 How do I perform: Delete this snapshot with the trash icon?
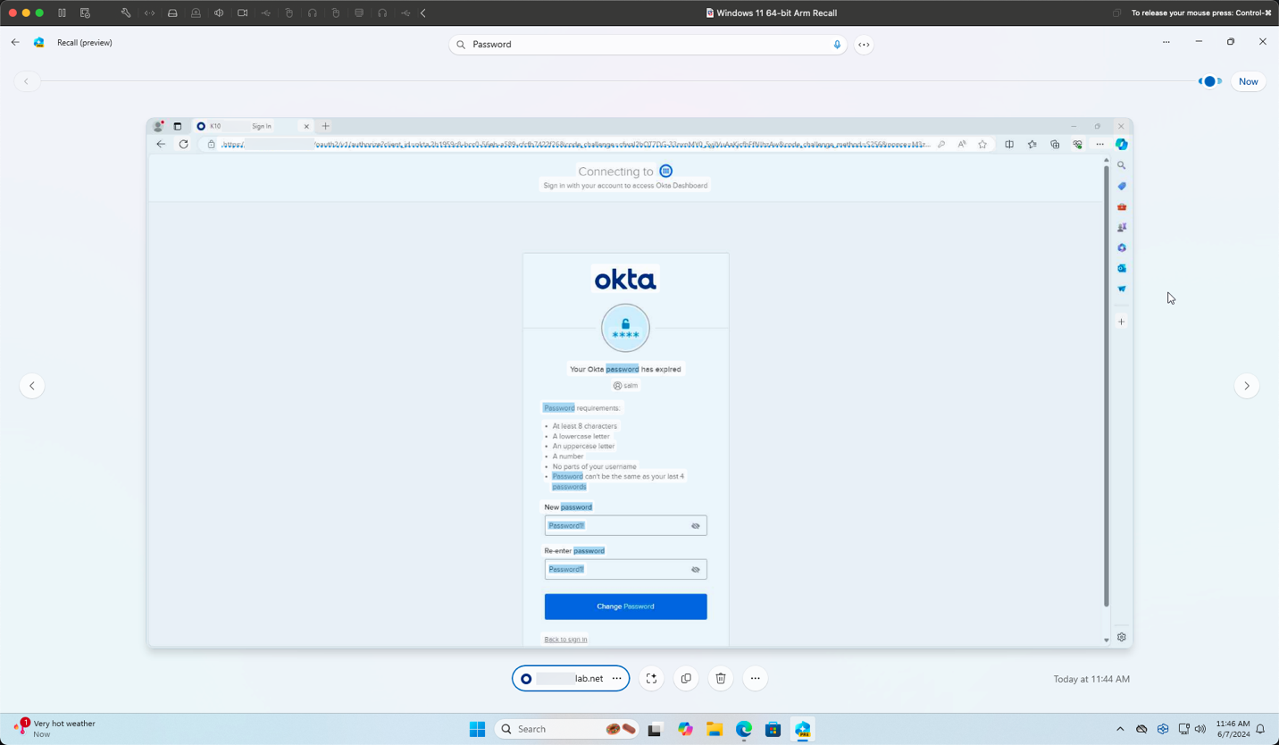720,678
